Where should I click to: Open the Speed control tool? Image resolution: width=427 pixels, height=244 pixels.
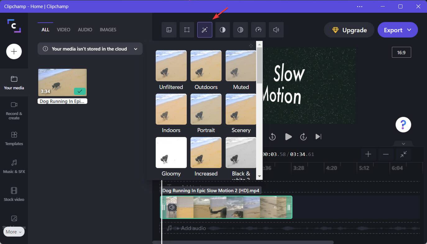pos(258,30)
